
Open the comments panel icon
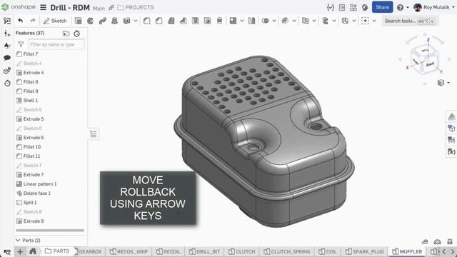coord(7,58)
